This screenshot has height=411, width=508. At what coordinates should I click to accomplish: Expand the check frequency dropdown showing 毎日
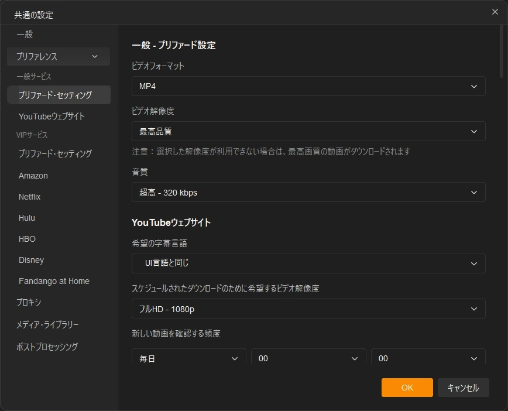point(188,358)
